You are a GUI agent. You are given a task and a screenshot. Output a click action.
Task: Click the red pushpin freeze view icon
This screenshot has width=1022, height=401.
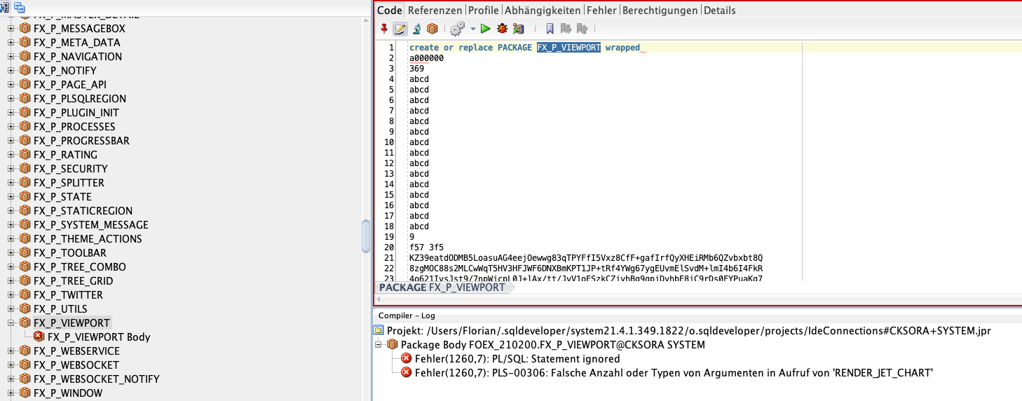[383, 29]
